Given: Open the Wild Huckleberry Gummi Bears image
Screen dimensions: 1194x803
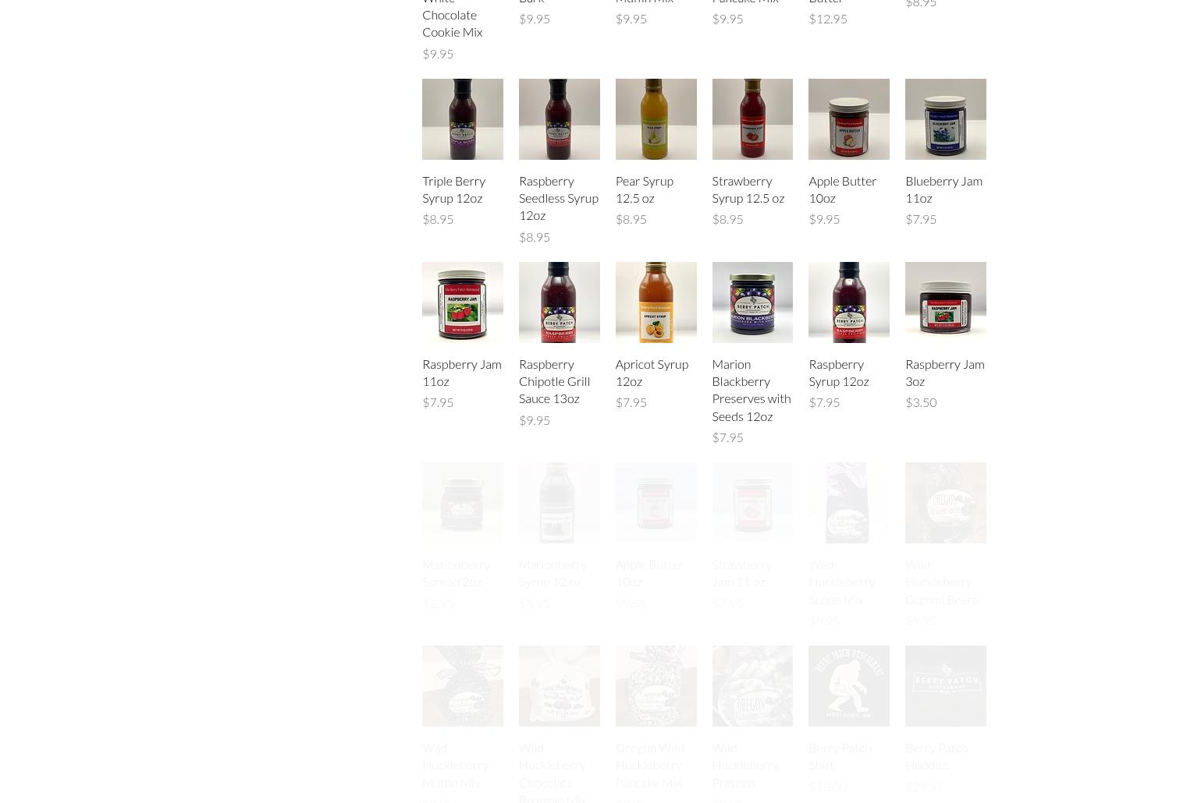Looking at the screenshot, I should coord(946,502).
